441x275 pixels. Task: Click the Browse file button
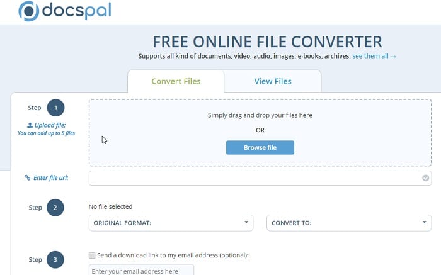click(260, 147)
